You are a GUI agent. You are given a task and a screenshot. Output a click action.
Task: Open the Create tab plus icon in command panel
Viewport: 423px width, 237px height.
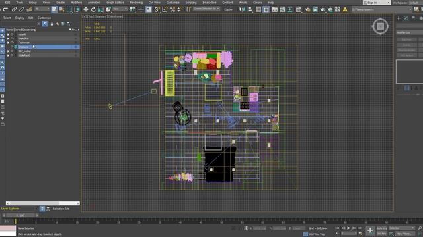399,18
